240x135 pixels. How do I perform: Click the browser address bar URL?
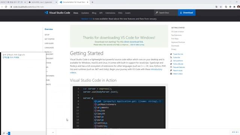[28, 7]
